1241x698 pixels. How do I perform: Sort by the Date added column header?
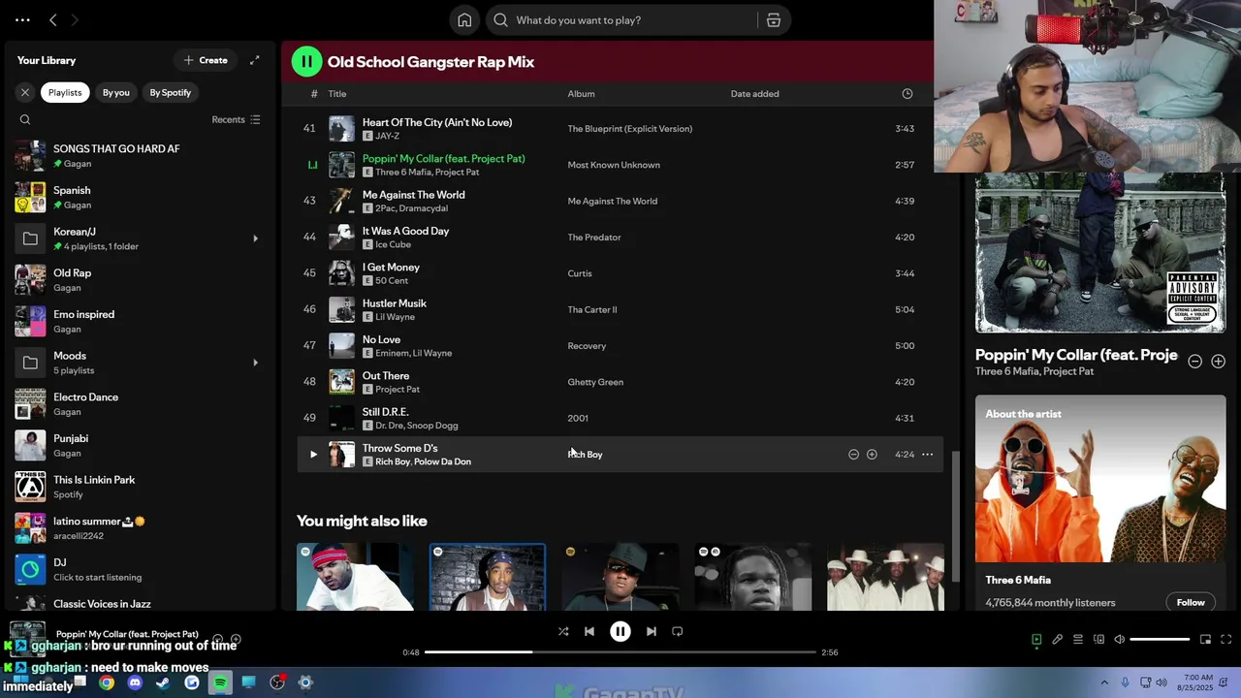pyautogui.click(x=754, y=94)
